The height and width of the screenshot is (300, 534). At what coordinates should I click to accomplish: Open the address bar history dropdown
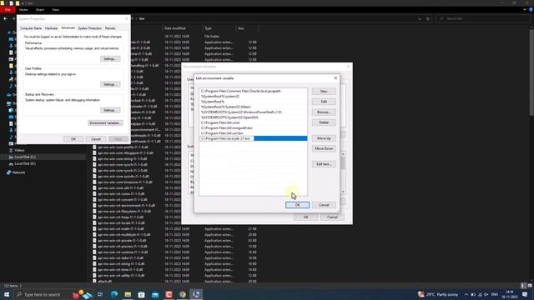click(x=419, y=18)
